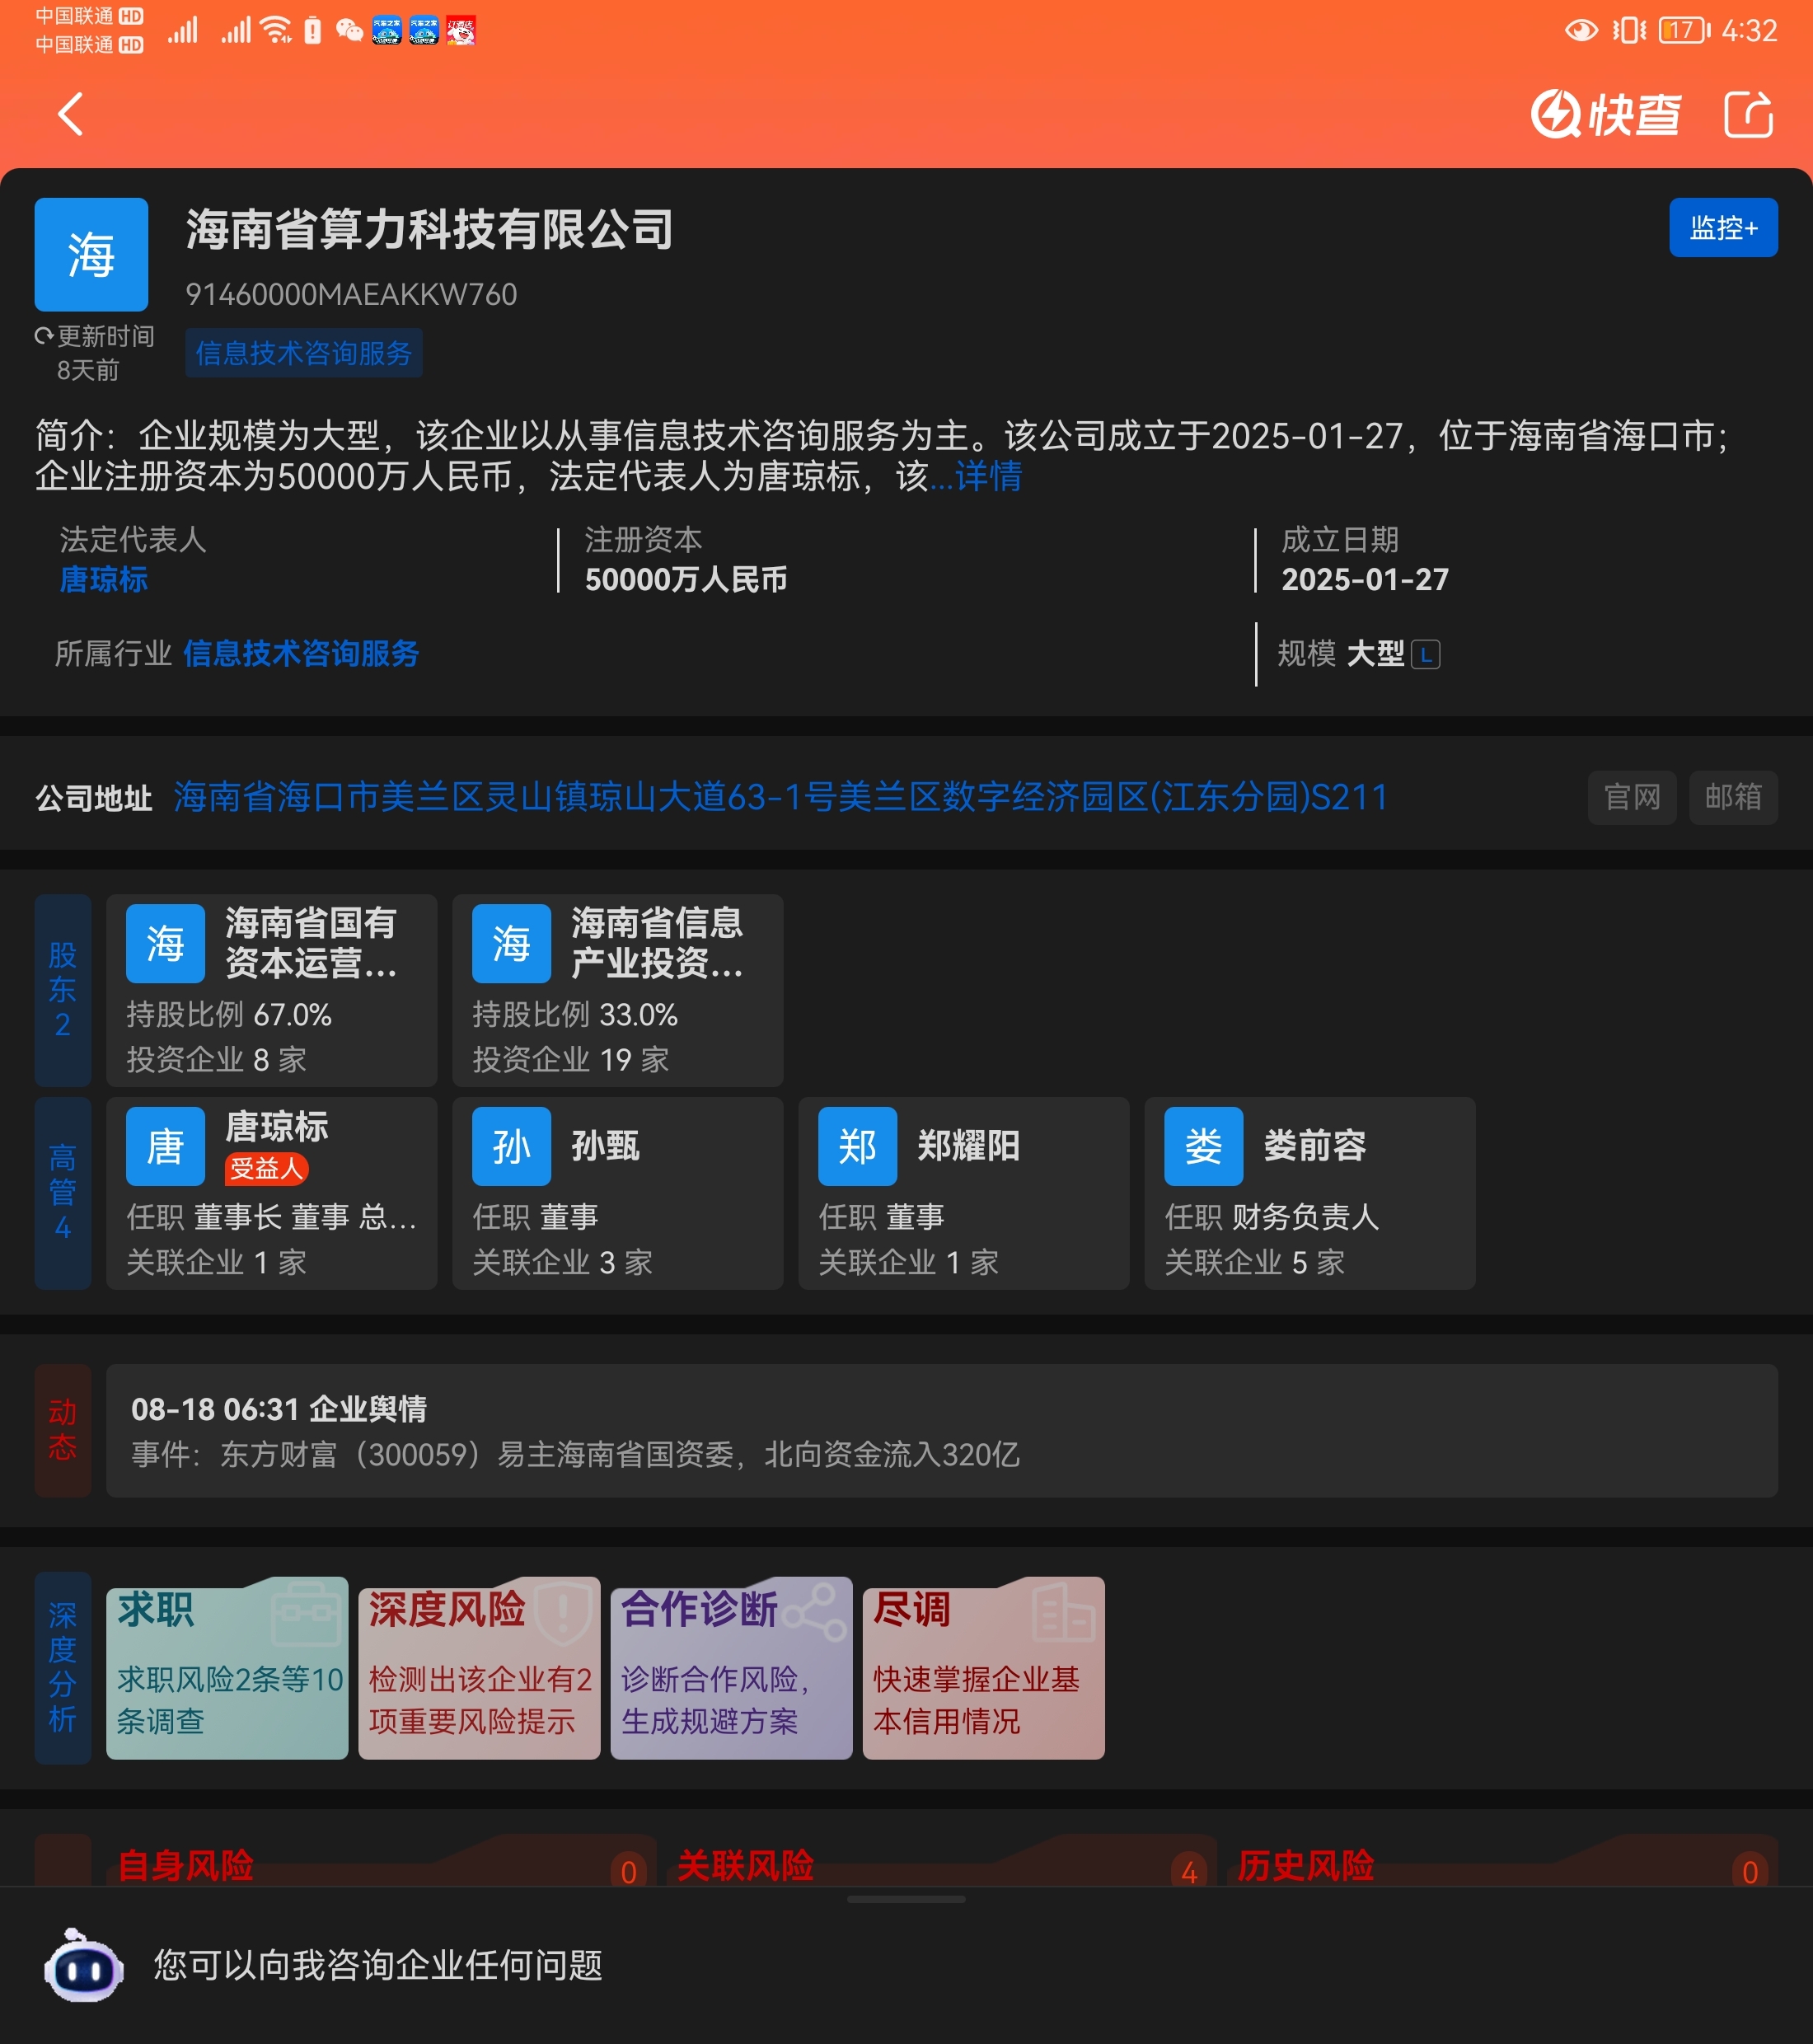
Task: Open shareholder 海南省国有资本运营 card
Action: (x=272, y=990)
